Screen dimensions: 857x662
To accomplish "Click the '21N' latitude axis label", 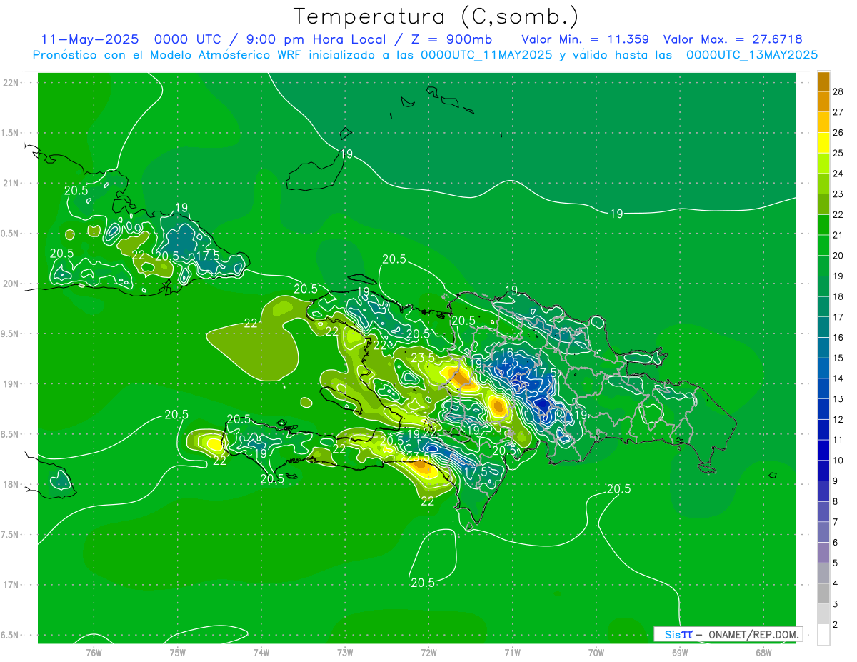I will 11,183.
